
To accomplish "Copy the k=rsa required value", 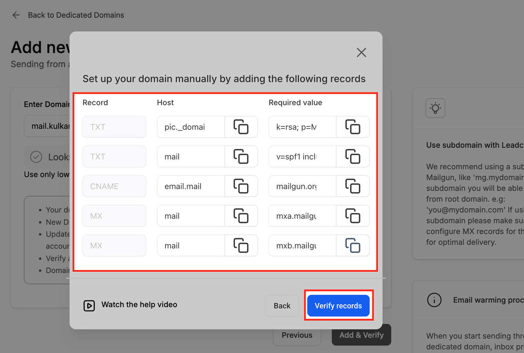I will pos(353,127).
